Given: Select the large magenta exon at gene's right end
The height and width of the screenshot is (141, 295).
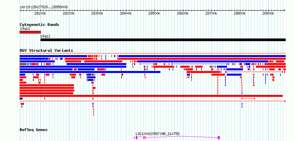Looking at the screenshot, I should [219, 138].
